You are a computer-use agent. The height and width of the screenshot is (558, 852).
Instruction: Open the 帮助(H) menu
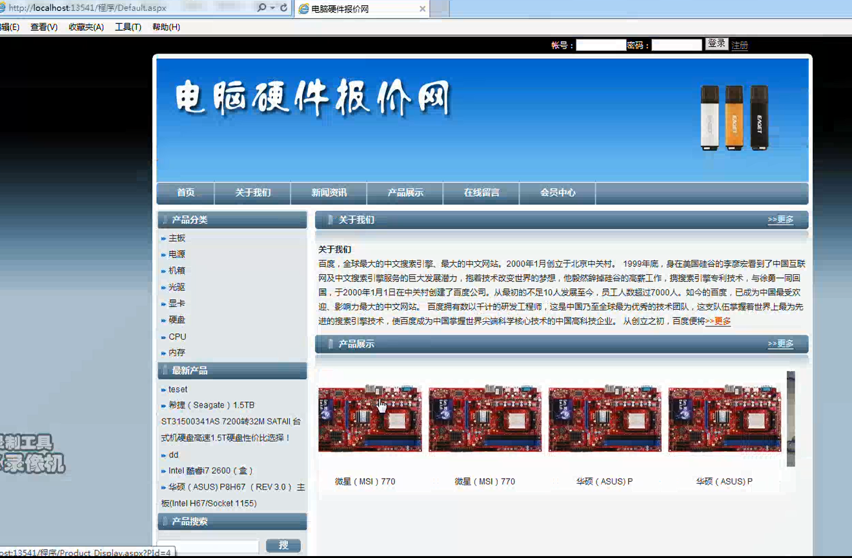(x=166, y=27)
